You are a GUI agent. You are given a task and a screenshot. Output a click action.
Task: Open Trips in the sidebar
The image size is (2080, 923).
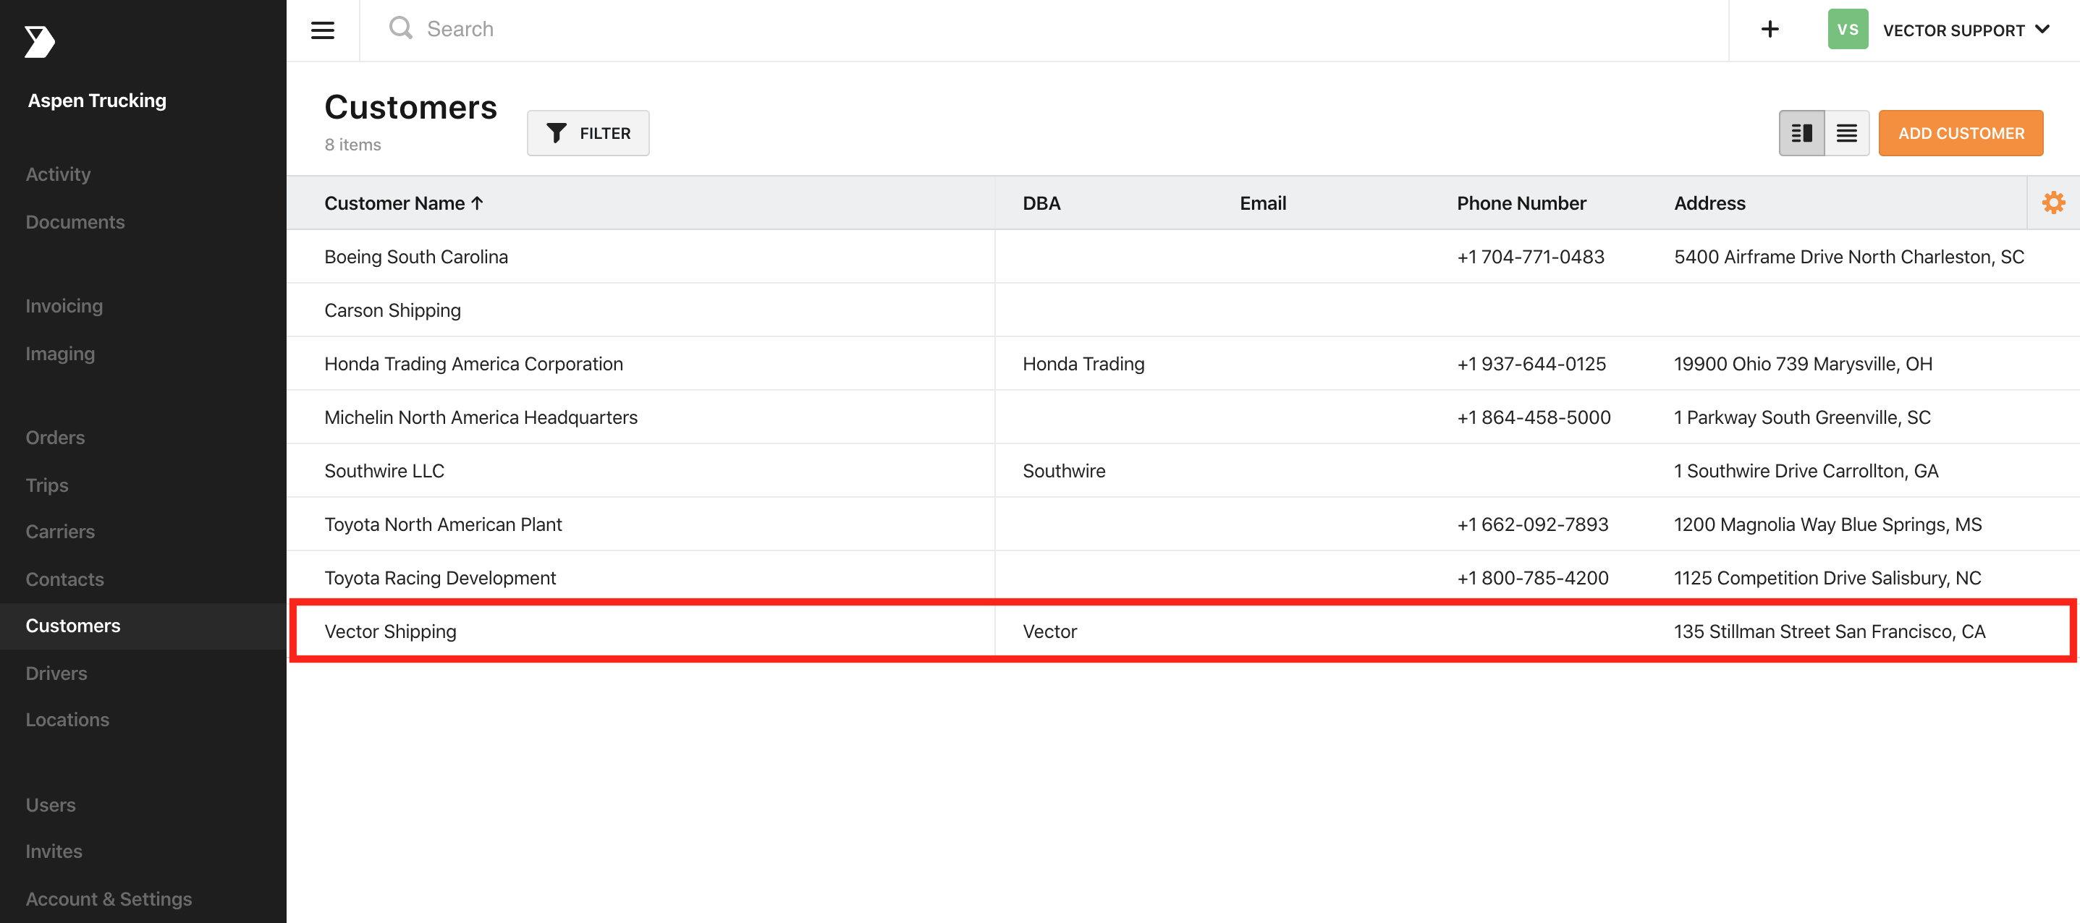[47, 485]
